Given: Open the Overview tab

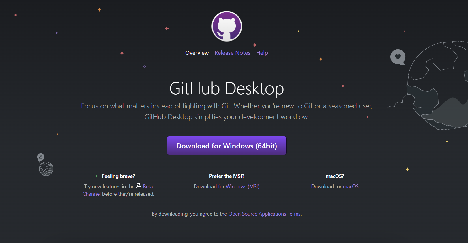Looking at the screenshot, I should pos(197,53).
